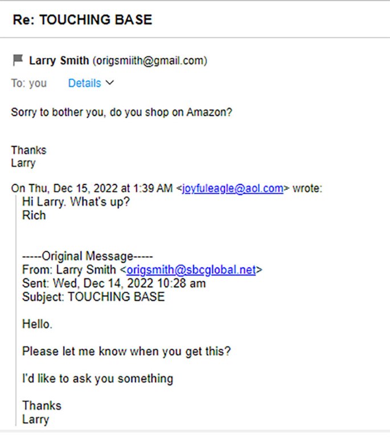Click the Amazon shopping question line
Viewport: 390px width, 437px height.
coord(121,112)
